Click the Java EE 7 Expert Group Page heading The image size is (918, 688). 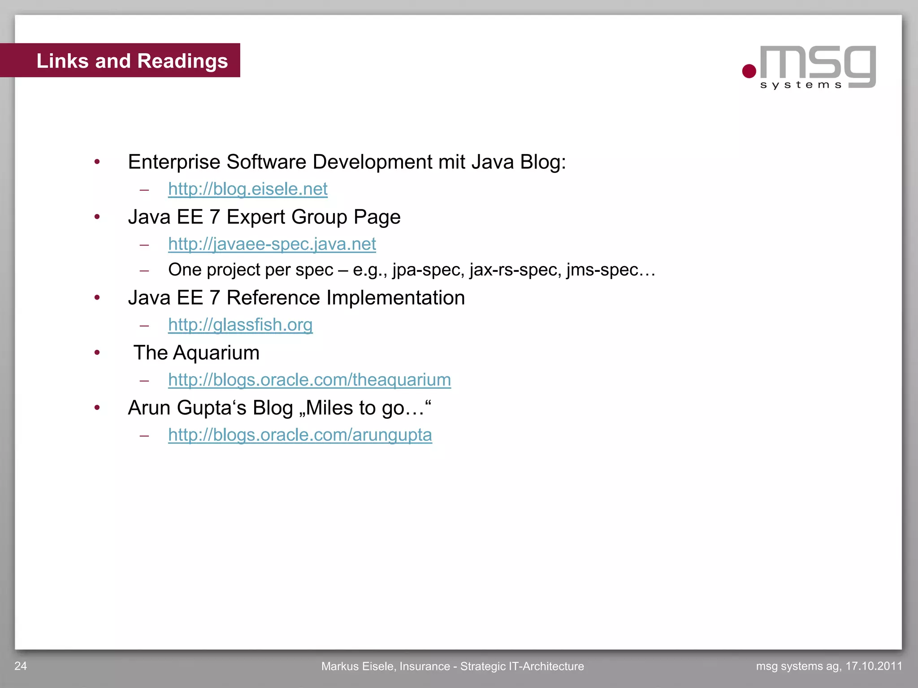point(264,217)
